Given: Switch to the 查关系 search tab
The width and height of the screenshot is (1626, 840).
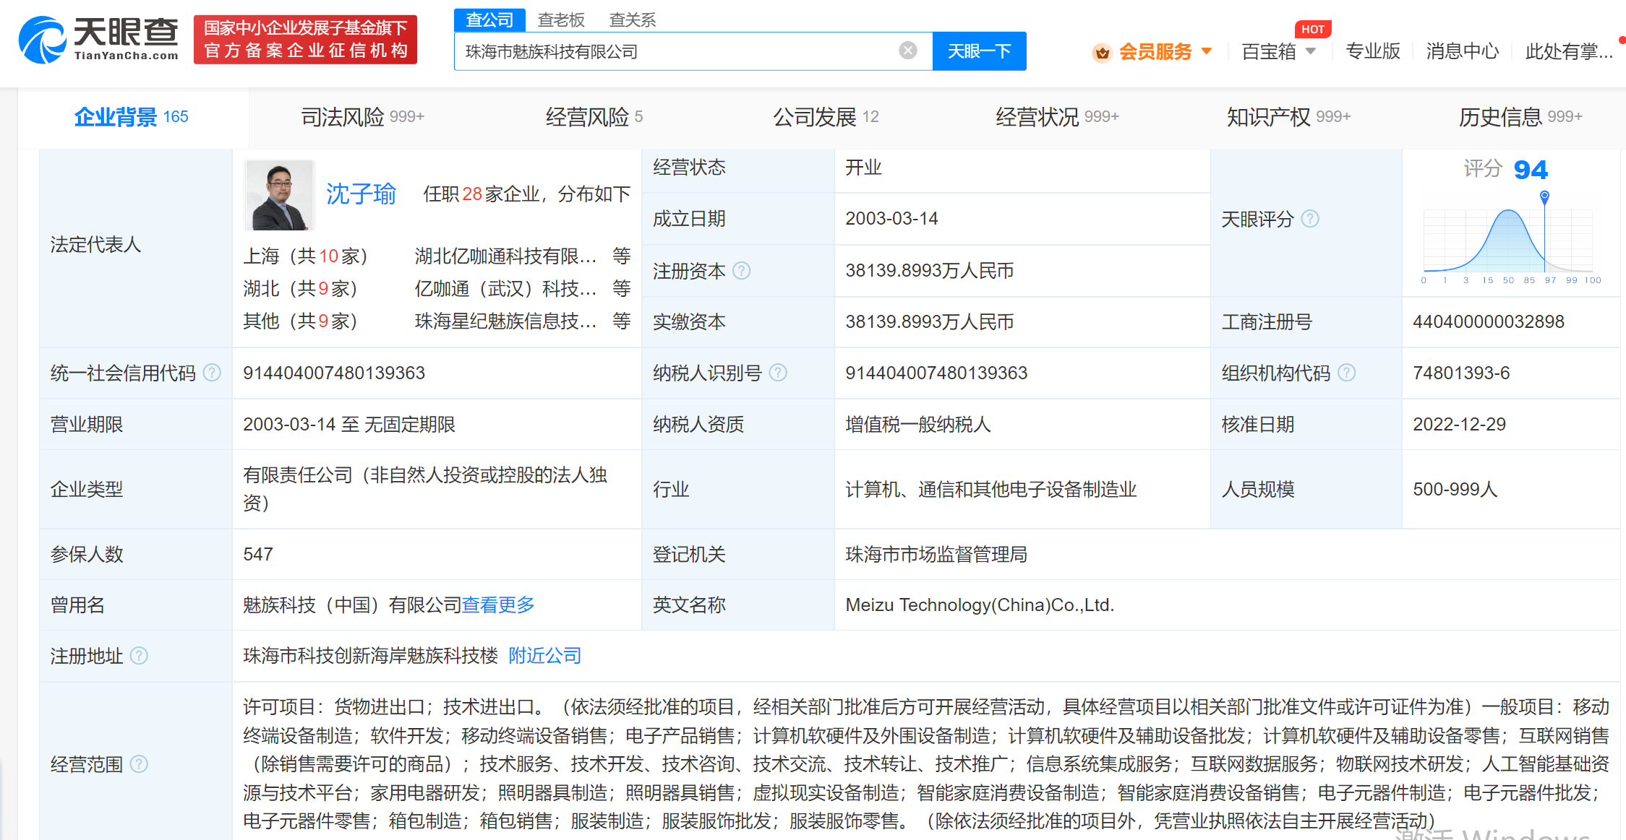Looking at the screenshot, I should tap(633, 20).
